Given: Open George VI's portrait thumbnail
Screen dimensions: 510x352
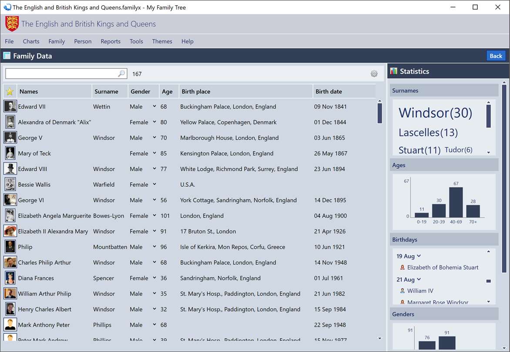Looking at the screenshot, I should pos(10,200).
